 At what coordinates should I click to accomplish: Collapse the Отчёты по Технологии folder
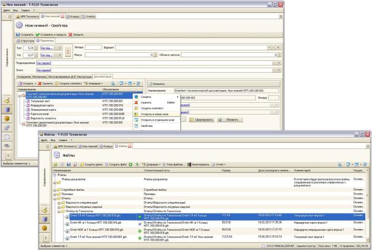[x=59, y=211]
